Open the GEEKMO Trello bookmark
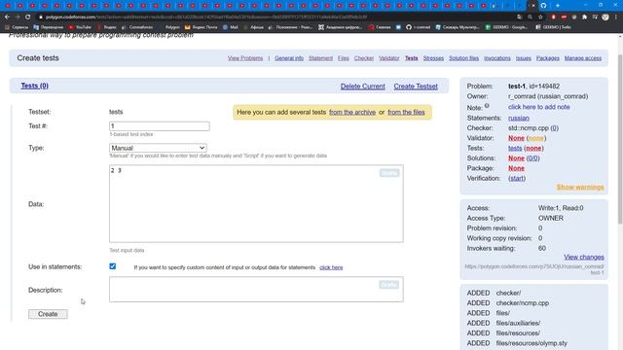The height and width of the screenshot is (350, 623). [x=553, y=27]
